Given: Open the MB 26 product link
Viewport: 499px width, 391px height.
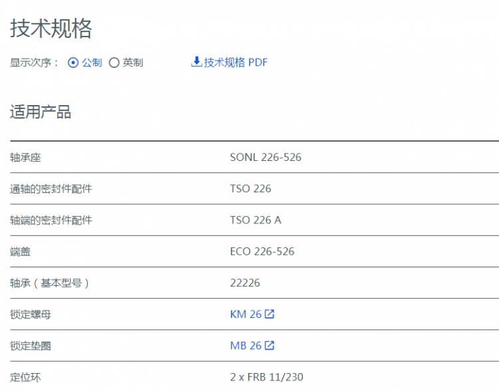Looking at the screenshot, I should pos(246,346).
